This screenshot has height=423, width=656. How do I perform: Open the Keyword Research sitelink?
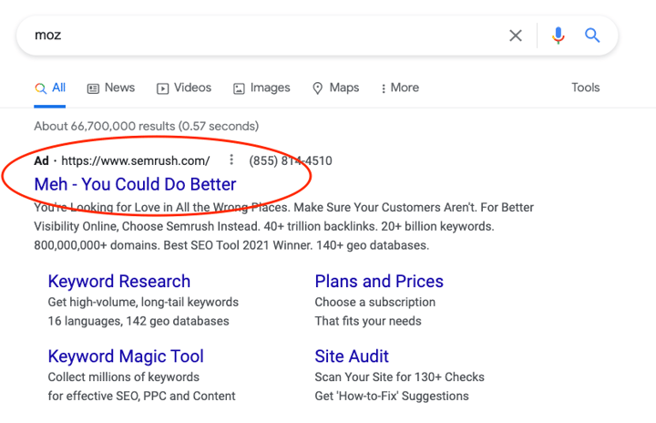point(119,282)
